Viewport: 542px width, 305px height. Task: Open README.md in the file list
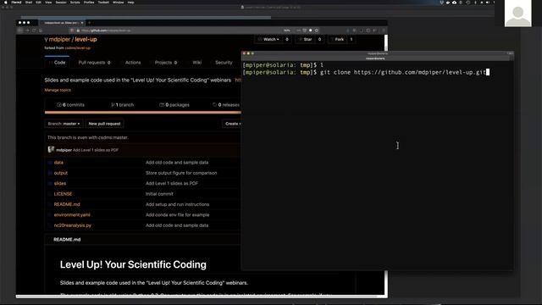67,204
